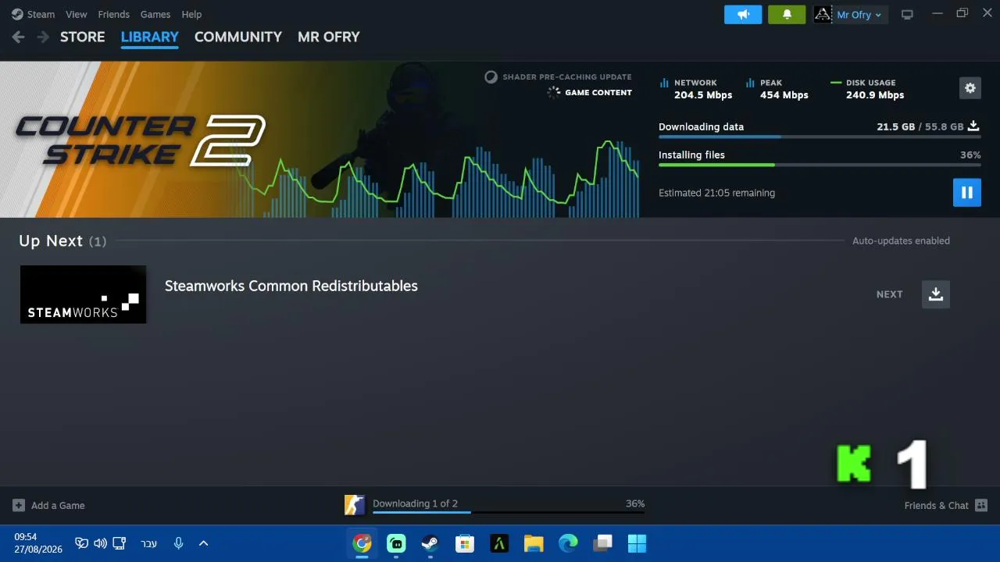Open Steamworks Common Redistributables title
Screen dimensions: 1000x562
pos(291,286)
